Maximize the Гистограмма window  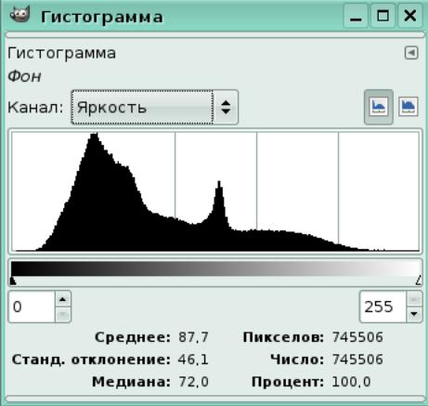[x=383, y=15]
